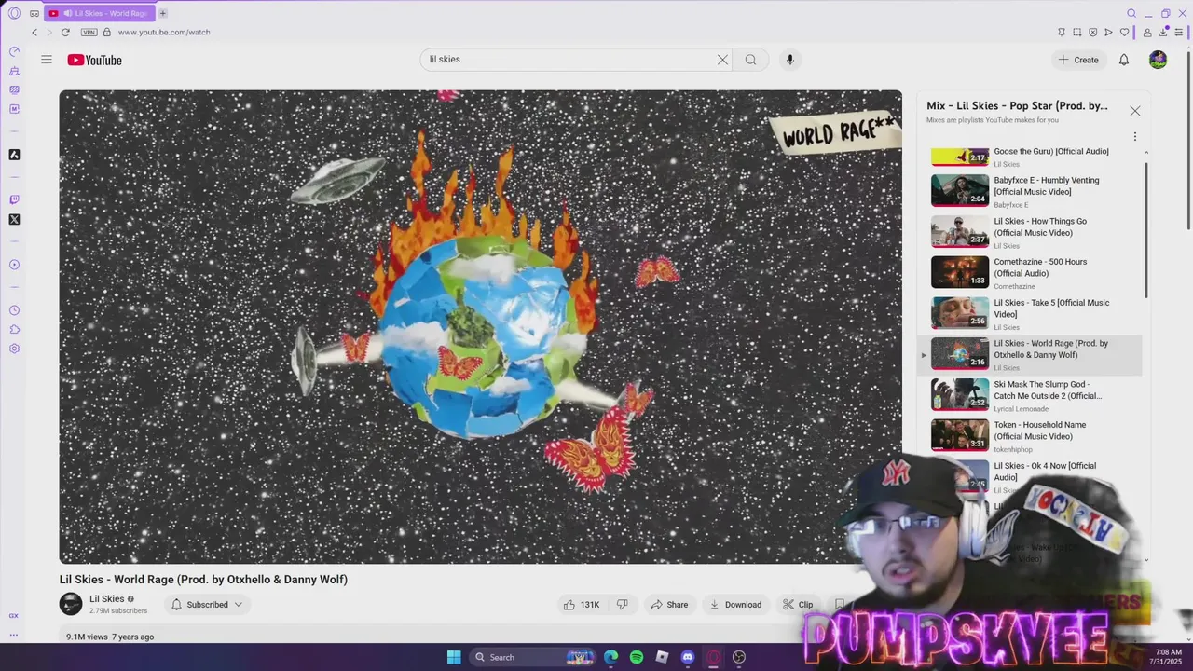Like the video (131K)
This screenshot has width=1193, height=671.
point(582,605)
